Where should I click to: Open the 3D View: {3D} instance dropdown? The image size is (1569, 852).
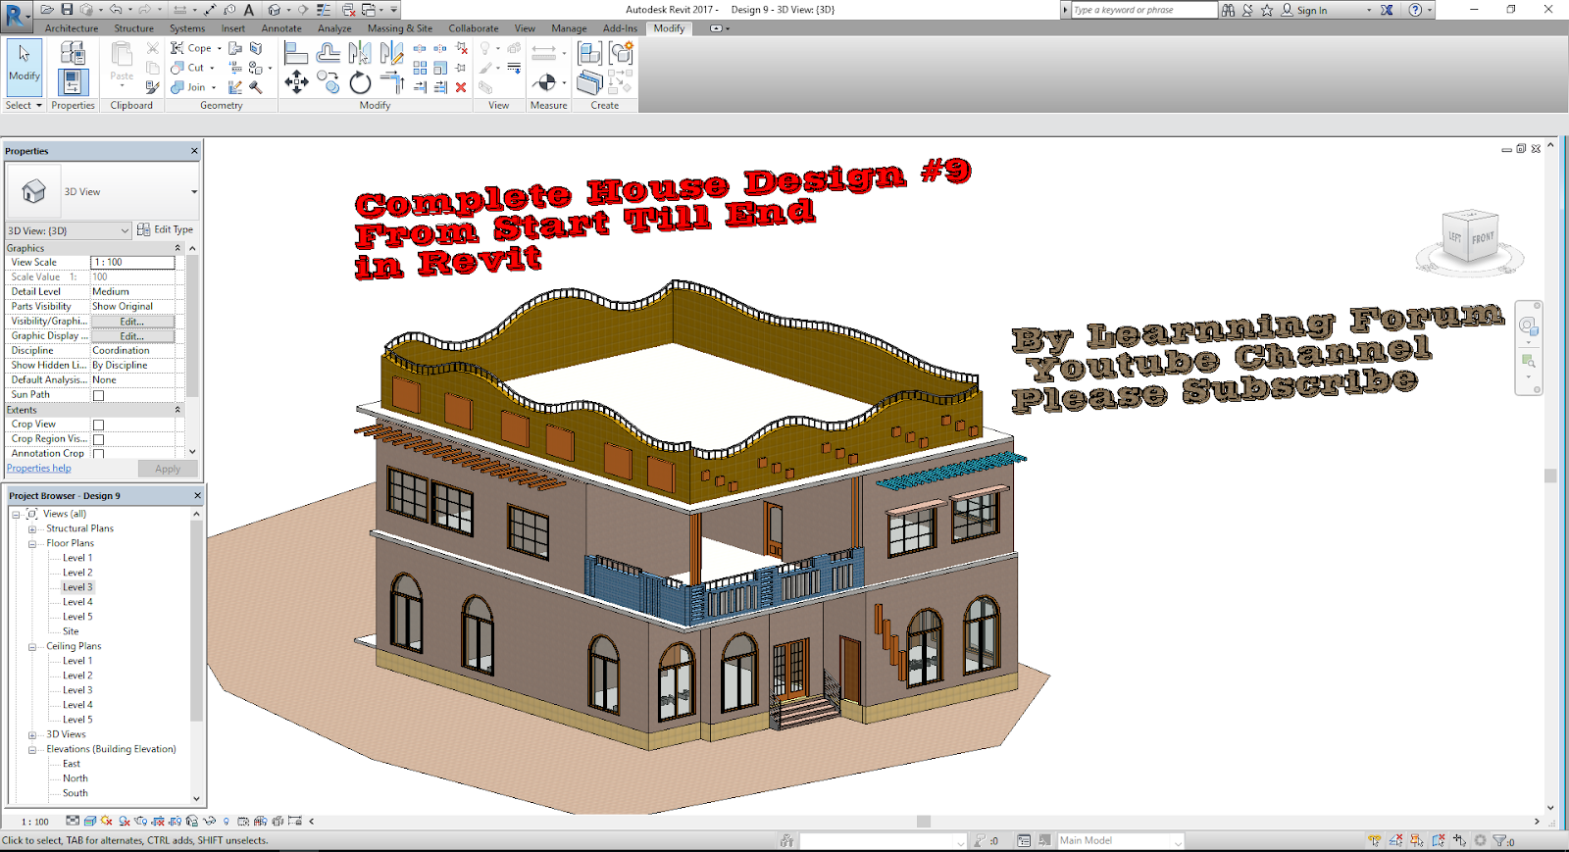click(125, 230)
